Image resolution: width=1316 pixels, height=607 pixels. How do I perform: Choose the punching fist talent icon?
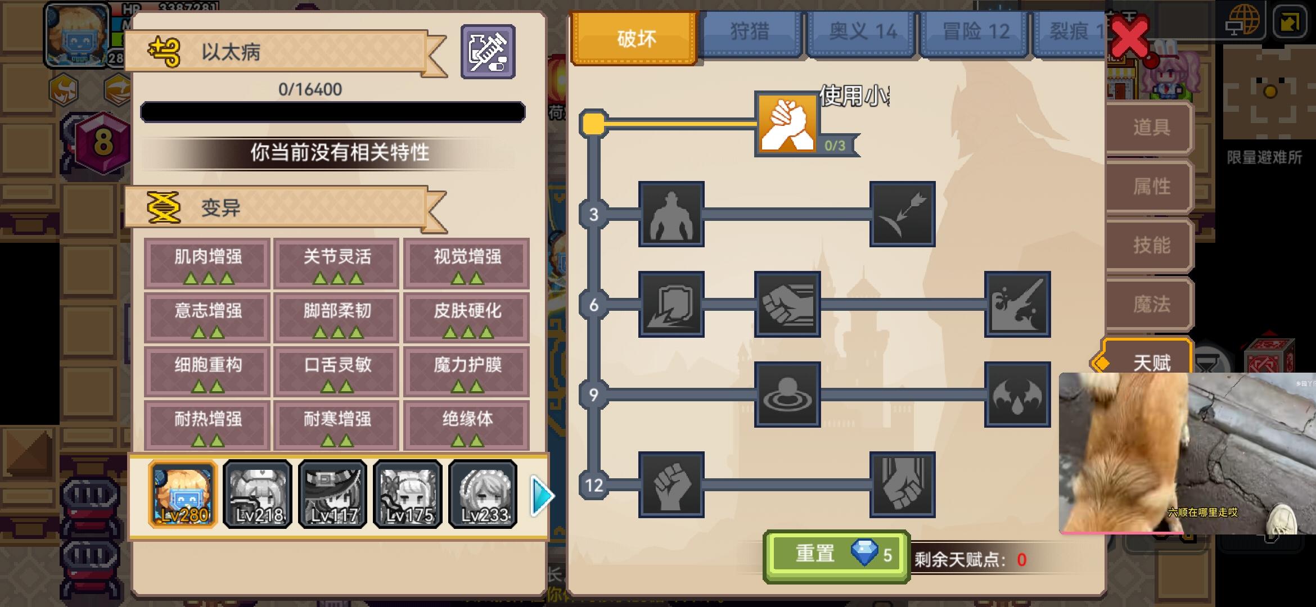787,304
